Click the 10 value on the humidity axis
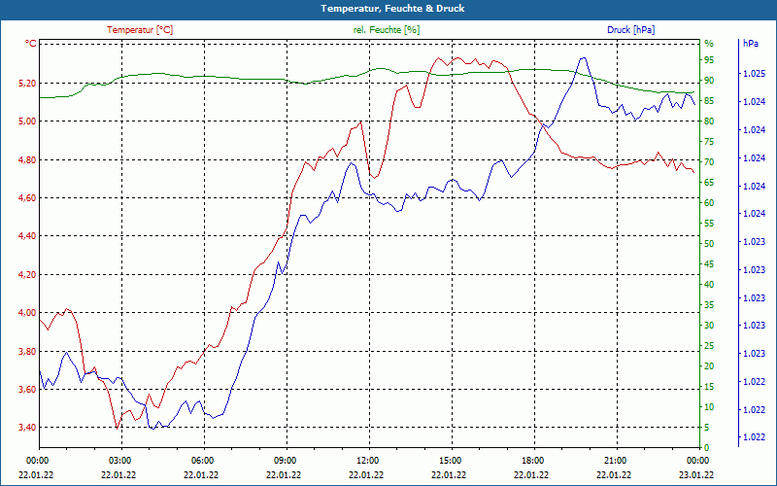The image size is (777, 486). pos(709,407)
